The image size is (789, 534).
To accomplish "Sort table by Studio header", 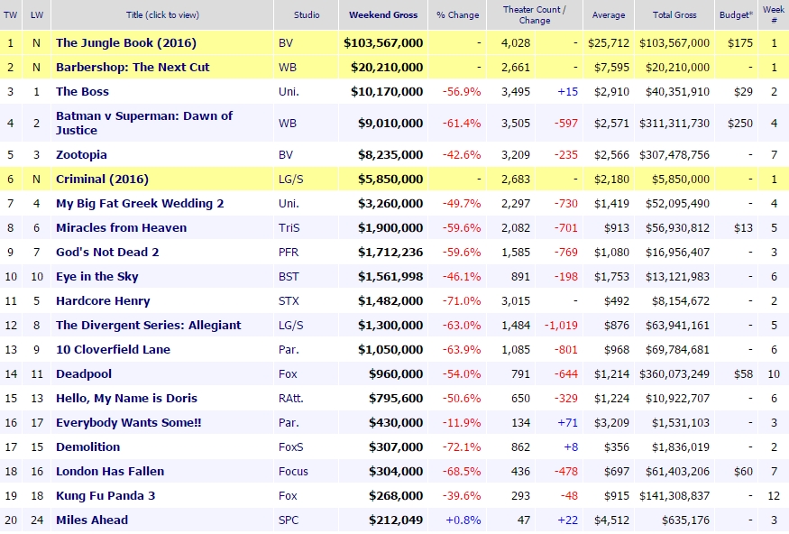I will coord(307,15).
